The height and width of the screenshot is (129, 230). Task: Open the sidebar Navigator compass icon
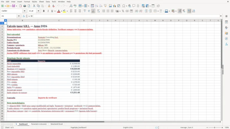[226, 39]
